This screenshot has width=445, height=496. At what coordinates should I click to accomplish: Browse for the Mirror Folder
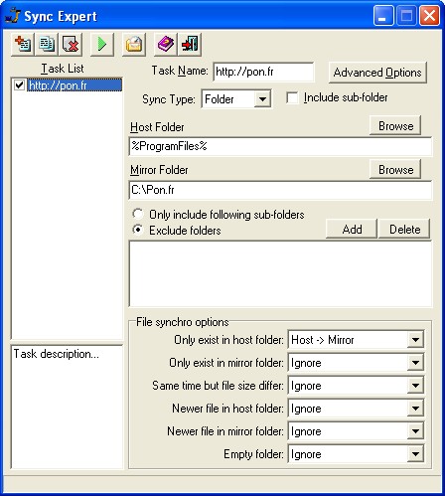(x=395, y=169)
